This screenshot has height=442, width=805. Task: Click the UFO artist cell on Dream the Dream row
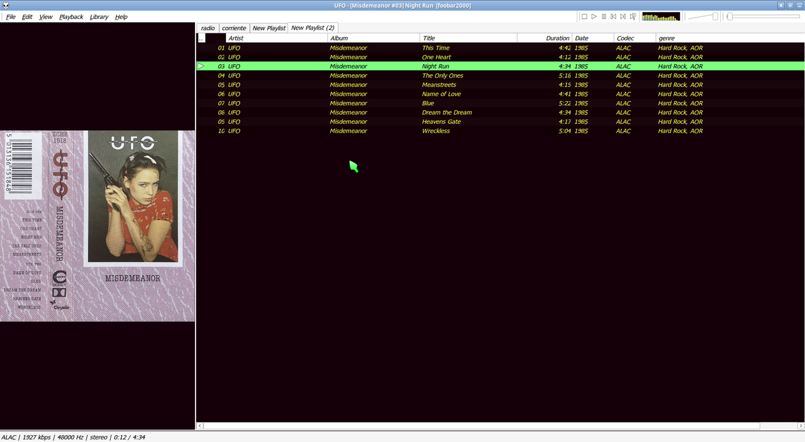click(234, 113)
